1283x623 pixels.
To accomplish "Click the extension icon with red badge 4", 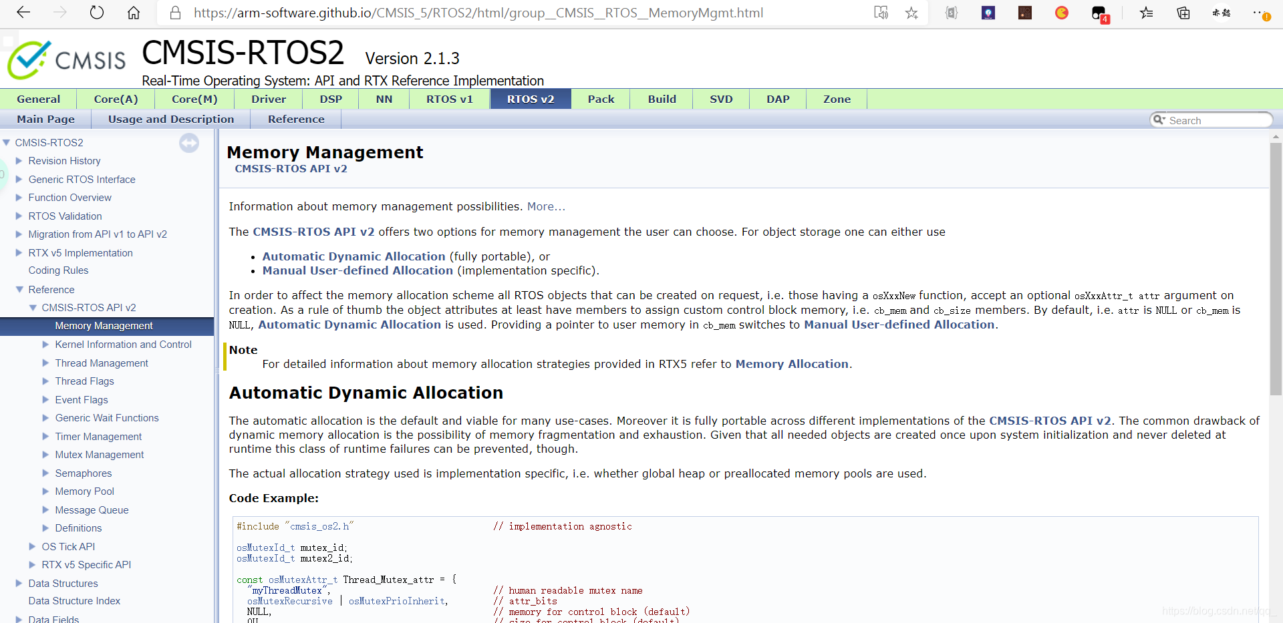I will point(1099,13).
